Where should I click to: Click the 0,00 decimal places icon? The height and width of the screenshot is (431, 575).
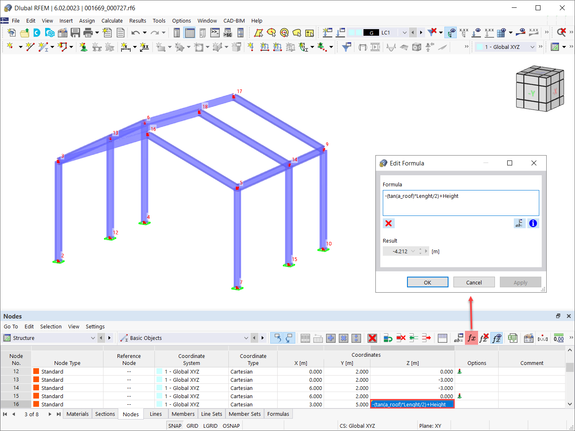click(559, 338)
